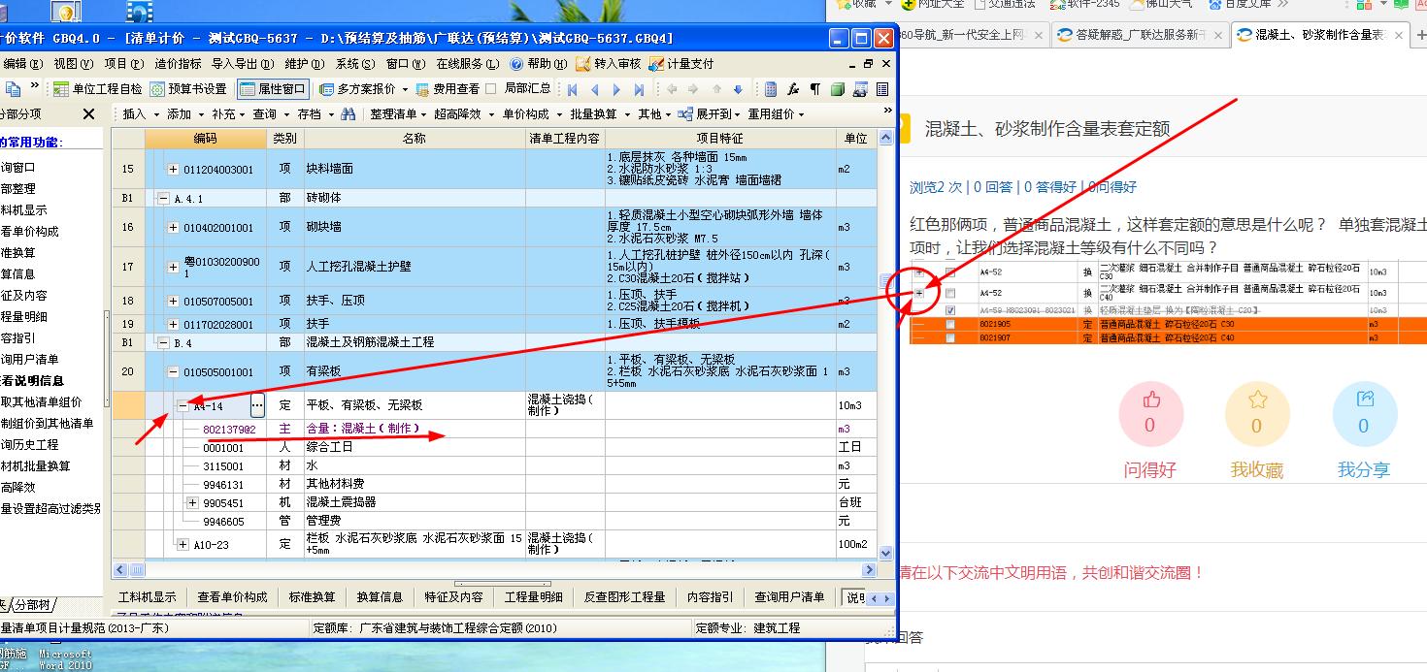
Task: Click the copy document icon in toolbar
Action: pyautogui.click(x=13, y=88)
